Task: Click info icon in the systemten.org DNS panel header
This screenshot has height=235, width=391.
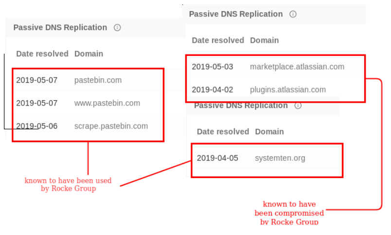Action: (x=298, y=106)
